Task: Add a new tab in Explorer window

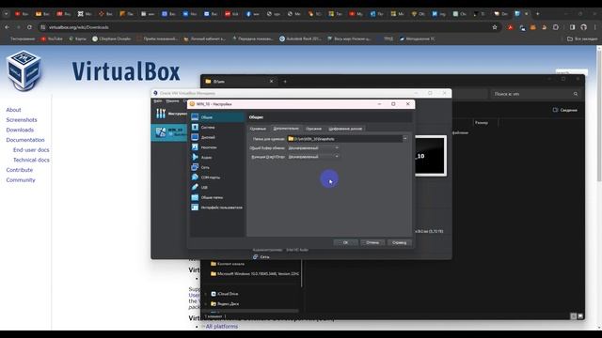Action: [x=285, y=82]
